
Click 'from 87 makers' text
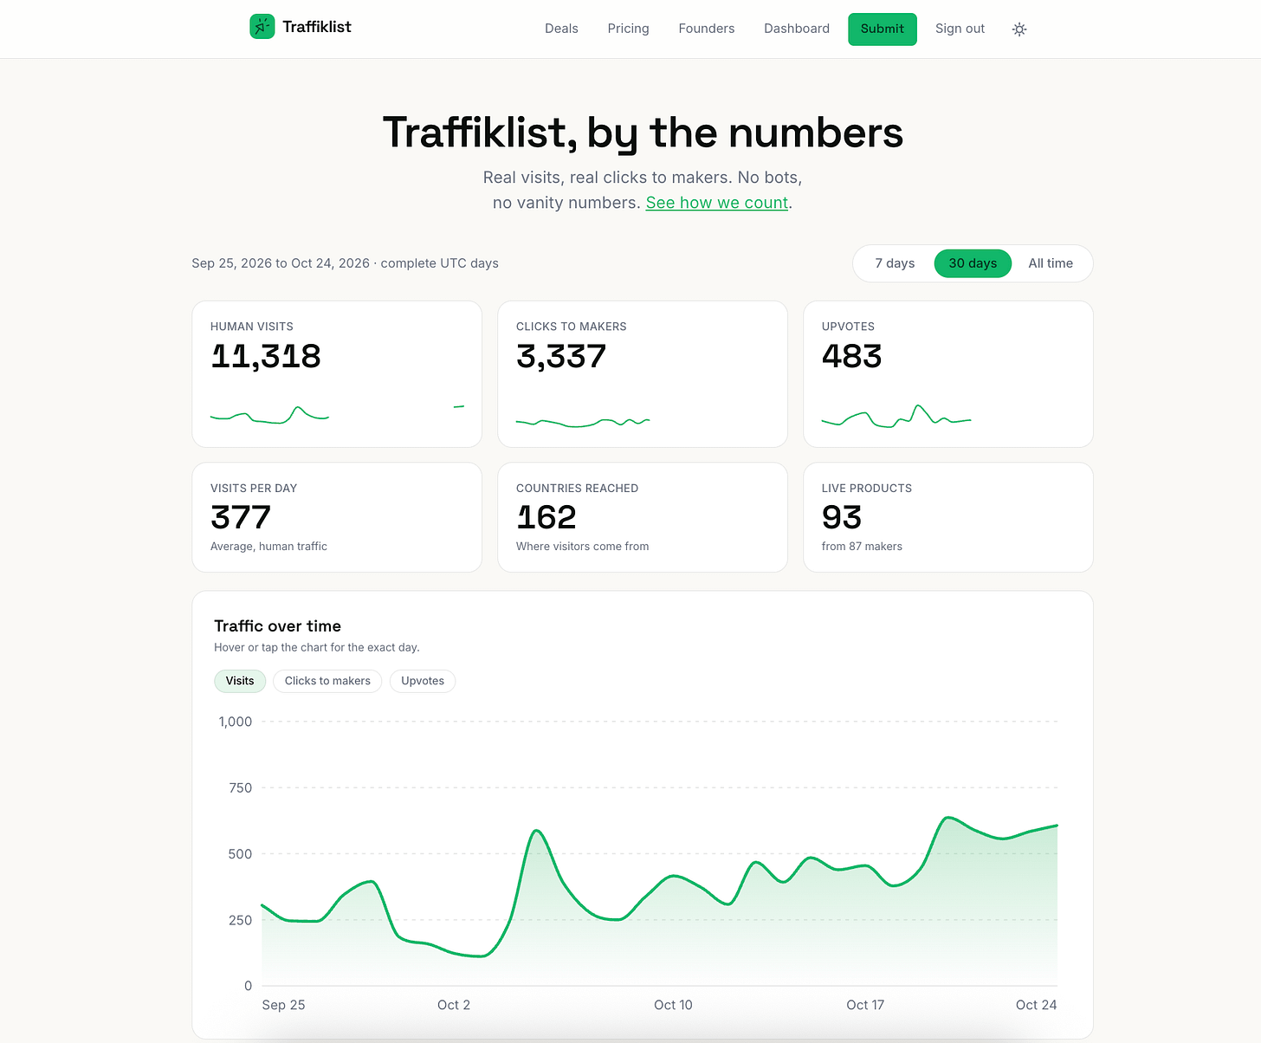862,547
